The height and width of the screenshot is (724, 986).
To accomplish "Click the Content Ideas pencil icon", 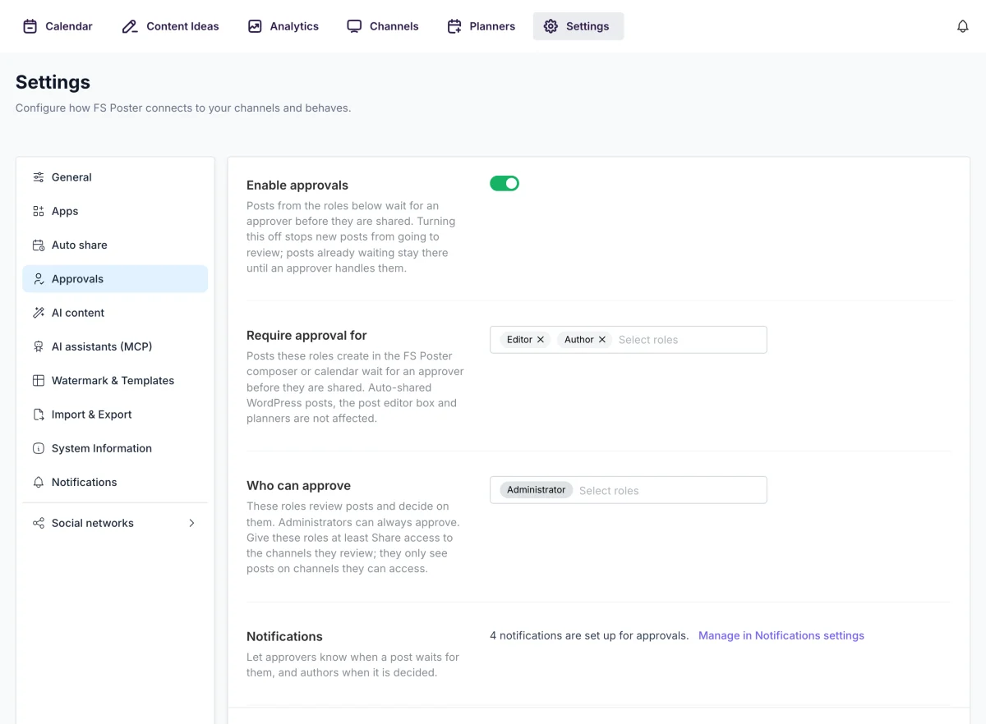I will point(130,26).
